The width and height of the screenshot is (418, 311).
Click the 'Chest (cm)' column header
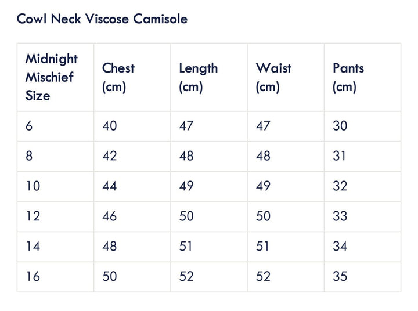[118, 77]
